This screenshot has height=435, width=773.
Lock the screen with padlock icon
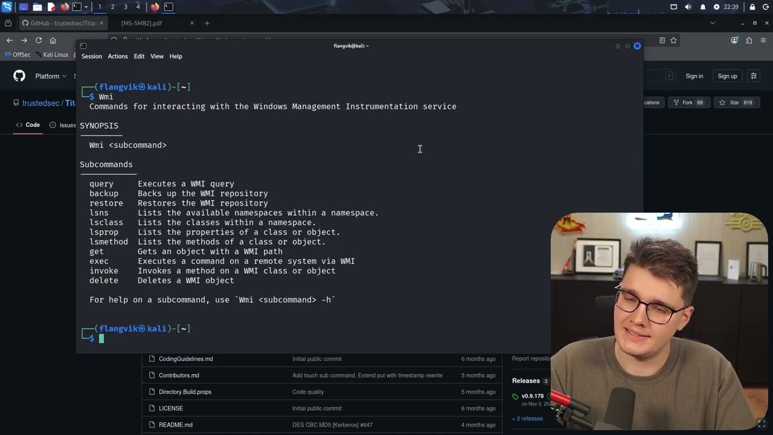pos(752,7)
